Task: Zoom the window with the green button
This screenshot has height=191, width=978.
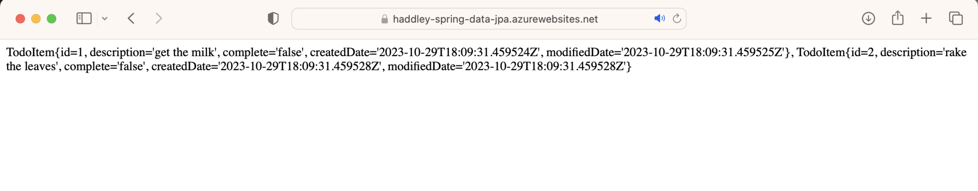Action: (x=52, y=19)
